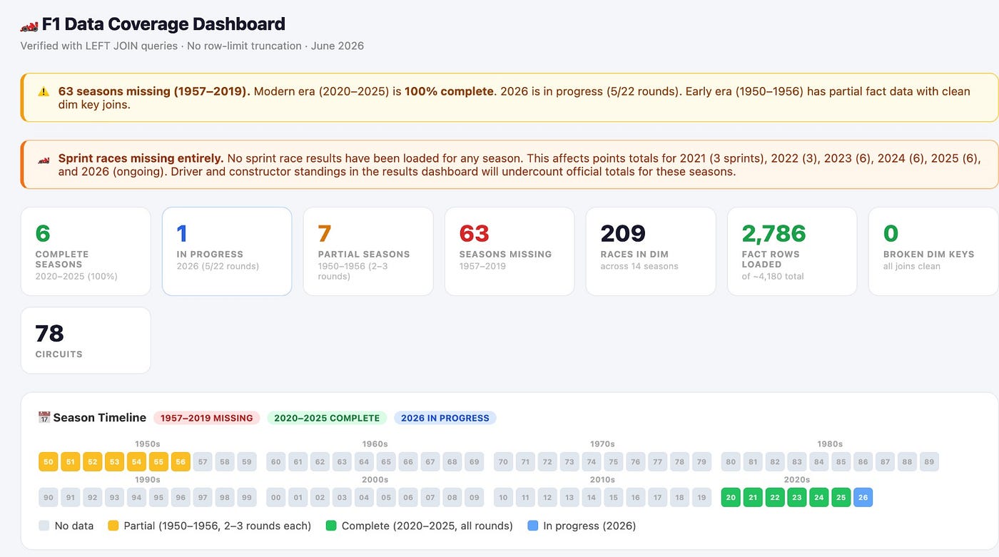Click the 2010s decade label
The image size is (999, 557).
[602, 480]
